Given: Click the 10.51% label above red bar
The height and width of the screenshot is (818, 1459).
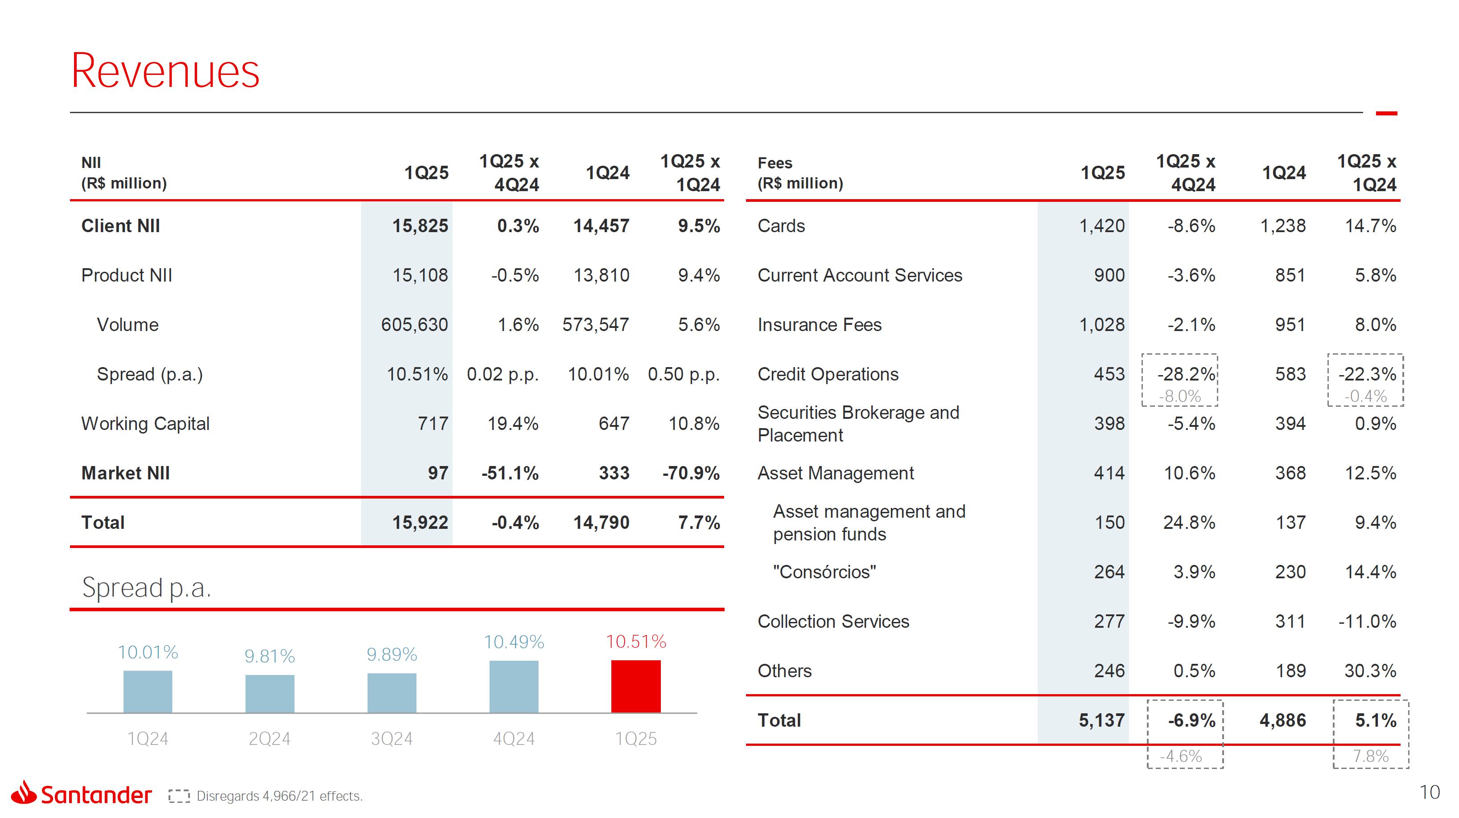Looking at the screenshot, I should click(635, 642).
